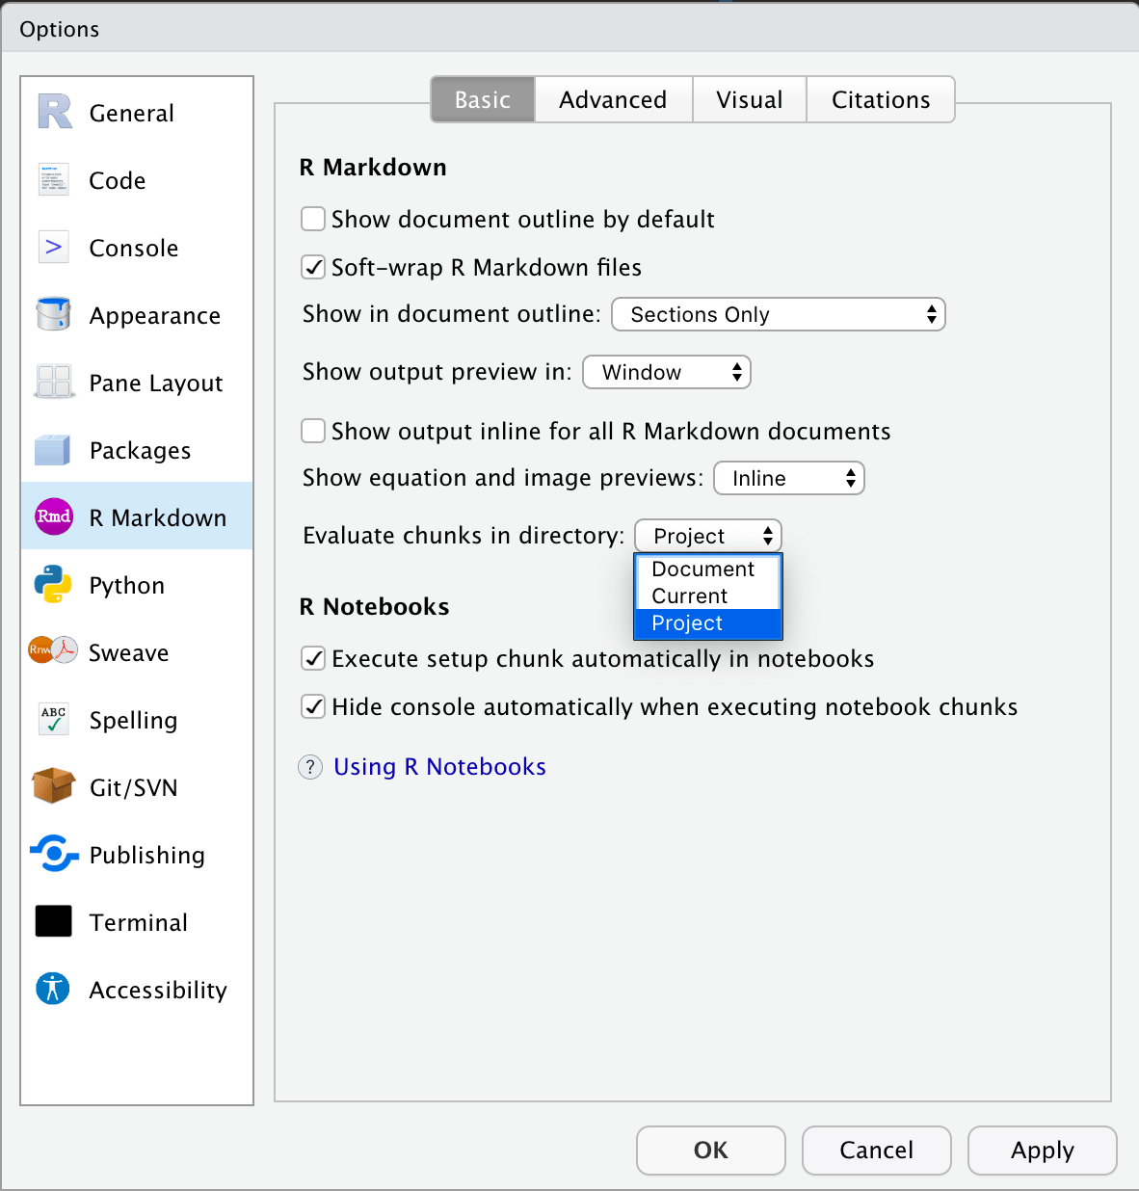Click the Appearance paint bucket icon
Viewport: 1139px width, 1191px height.
click(54, 314)
